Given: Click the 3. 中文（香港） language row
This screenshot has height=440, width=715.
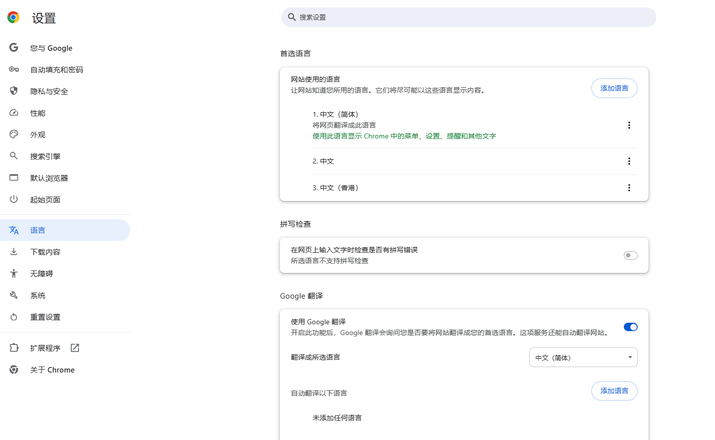Looking at the screenshot, I should (475, 188).
